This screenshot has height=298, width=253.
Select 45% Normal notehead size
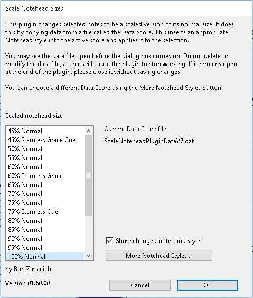point(45,131)
